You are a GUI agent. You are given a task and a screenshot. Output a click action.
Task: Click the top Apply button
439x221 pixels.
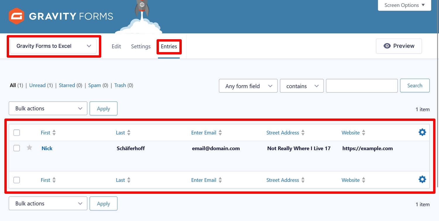coord(103,108)
